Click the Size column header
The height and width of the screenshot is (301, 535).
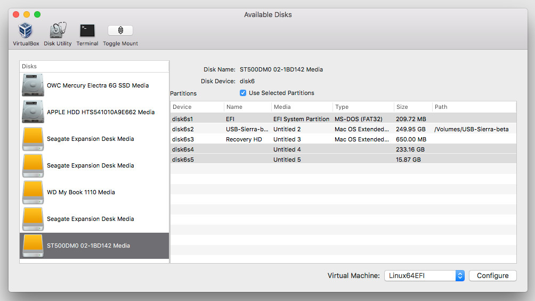pos(413,107)
